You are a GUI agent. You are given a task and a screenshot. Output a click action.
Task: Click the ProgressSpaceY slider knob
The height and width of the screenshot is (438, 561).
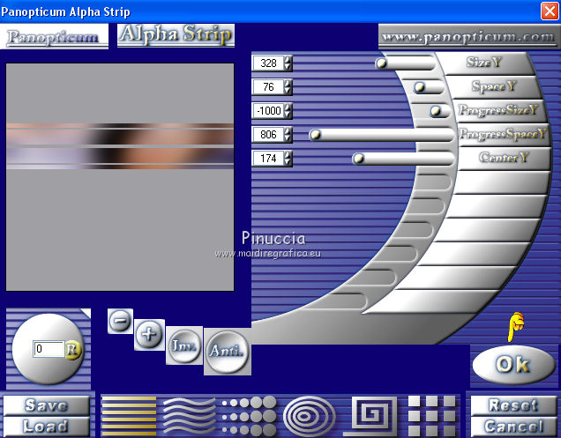315,135
